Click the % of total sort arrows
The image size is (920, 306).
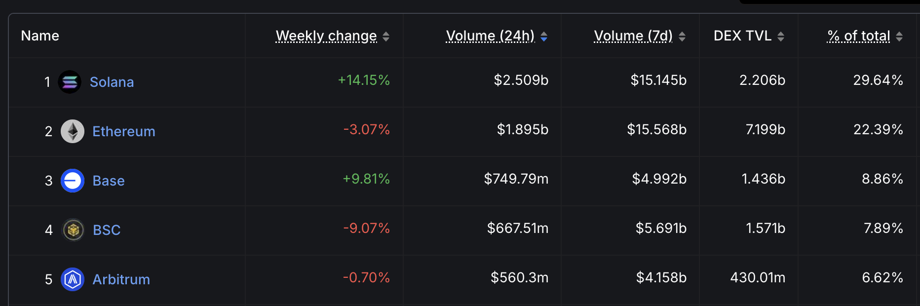899,37
